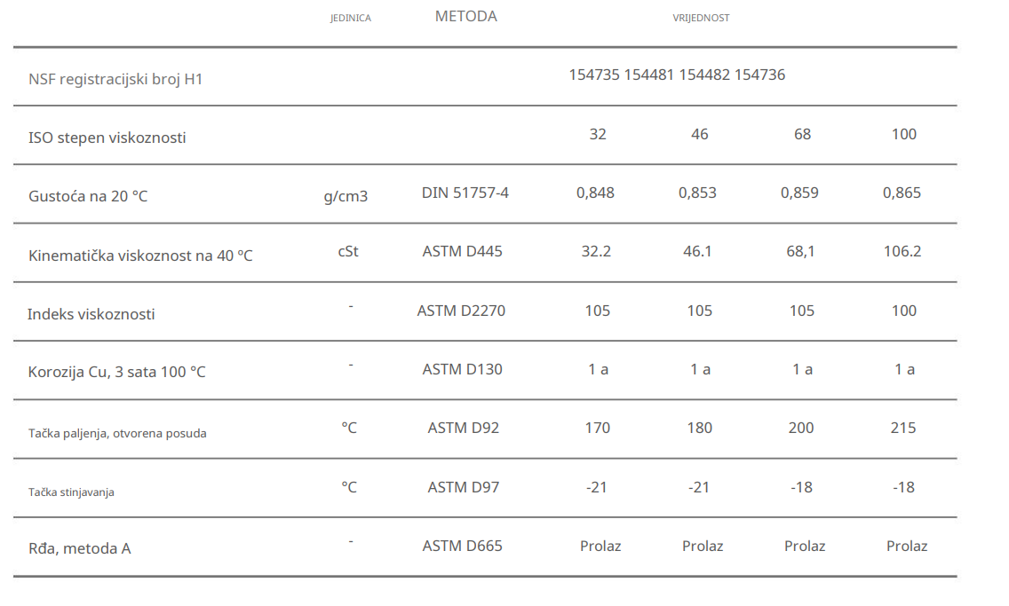This screenshot has width=1009, height=606.
Task: Select the ASTM D2270 method cell
Action: [461, 311]
